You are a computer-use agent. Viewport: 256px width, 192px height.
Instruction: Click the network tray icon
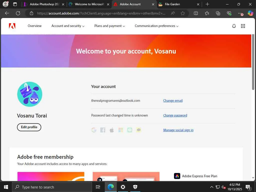point(218,187)
